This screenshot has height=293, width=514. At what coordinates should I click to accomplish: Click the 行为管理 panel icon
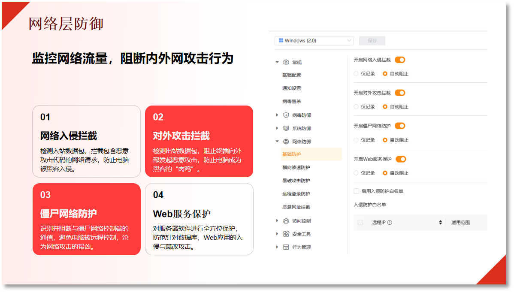(286, 247)
